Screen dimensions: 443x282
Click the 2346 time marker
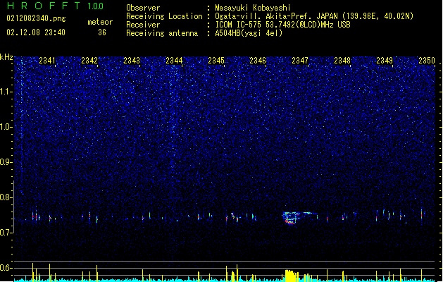coord(258,61)
